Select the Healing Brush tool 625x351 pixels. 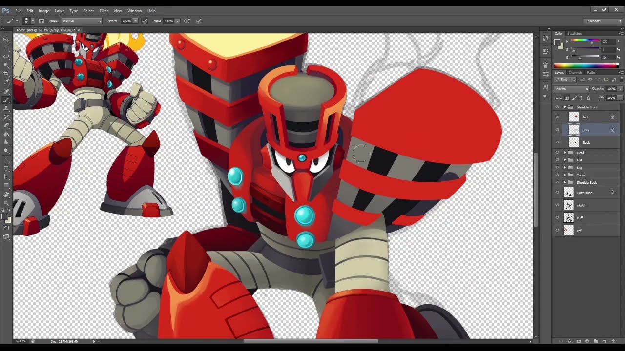coord(6,91)
